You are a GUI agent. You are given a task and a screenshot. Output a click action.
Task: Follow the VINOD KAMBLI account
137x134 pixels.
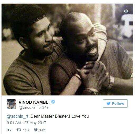(x=115, y=104)
